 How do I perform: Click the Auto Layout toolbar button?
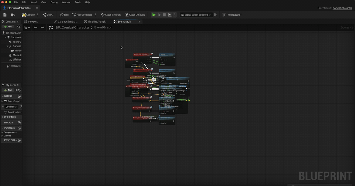point(231,15)
